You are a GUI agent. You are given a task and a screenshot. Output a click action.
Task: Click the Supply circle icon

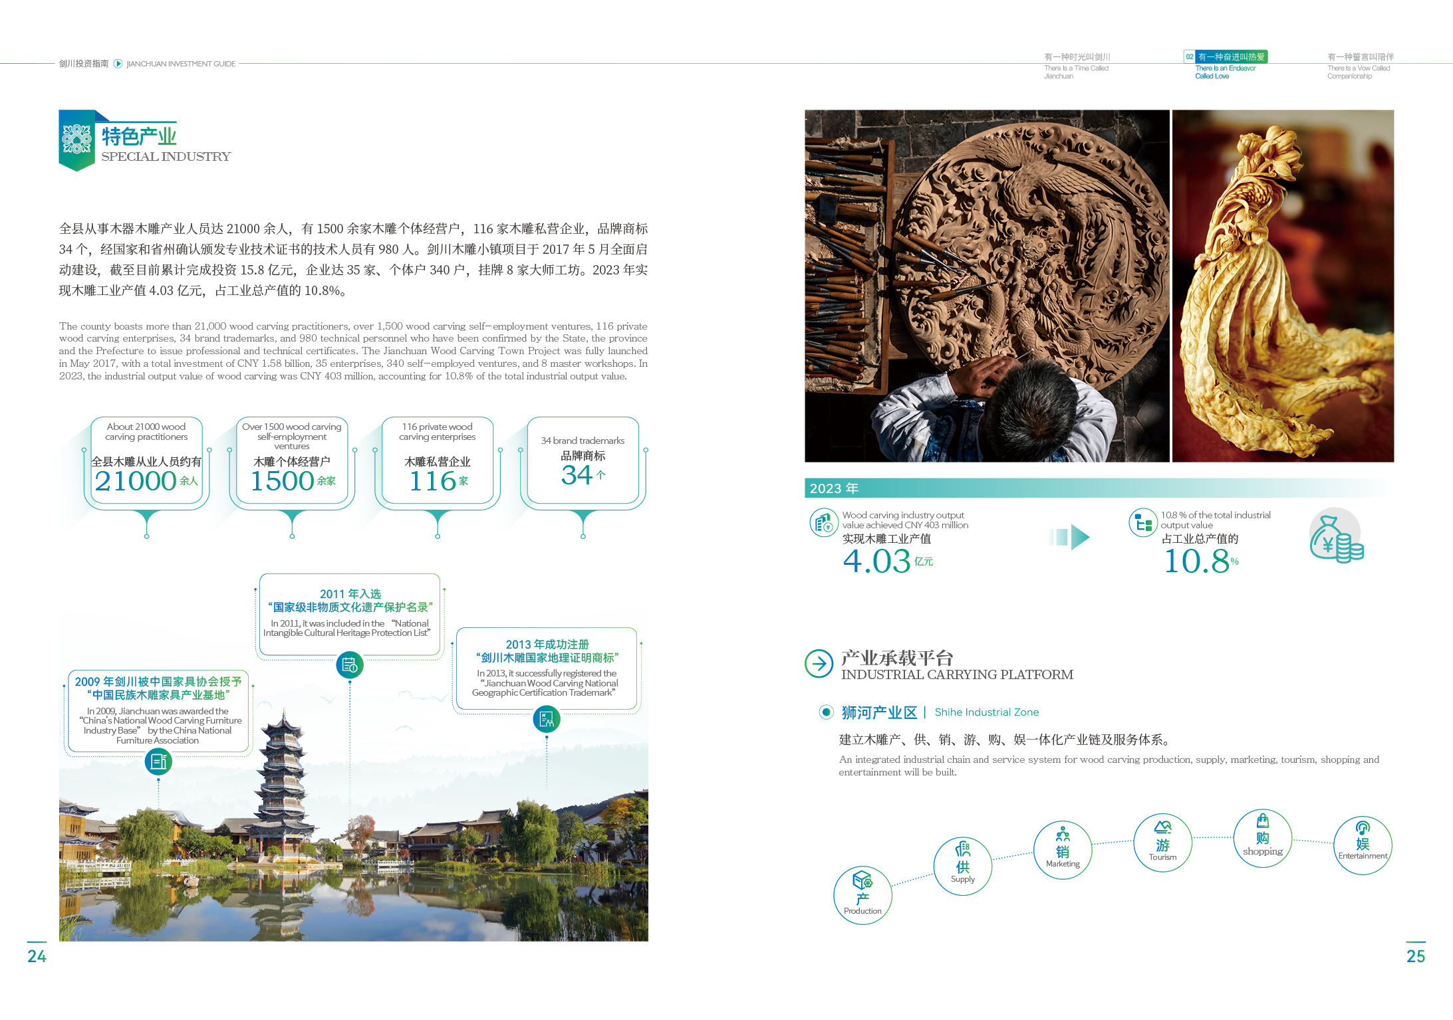[962, 866]
